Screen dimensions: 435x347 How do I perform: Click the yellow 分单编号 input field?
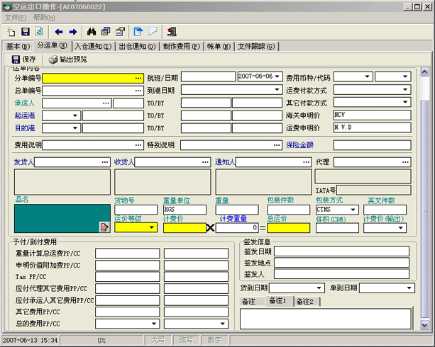coord(93,79)
